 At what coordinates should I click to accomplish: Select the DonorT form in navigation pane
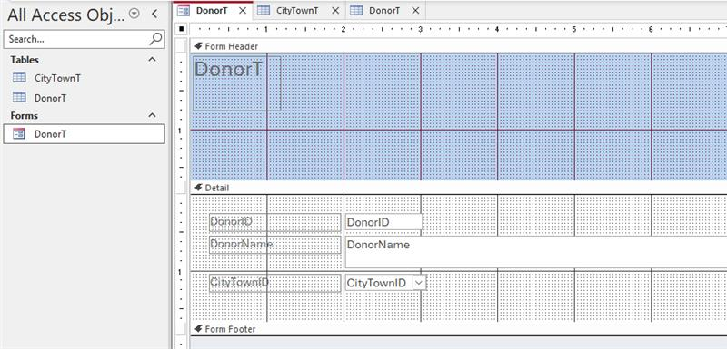pyautogui.click(x=84, y=134)
